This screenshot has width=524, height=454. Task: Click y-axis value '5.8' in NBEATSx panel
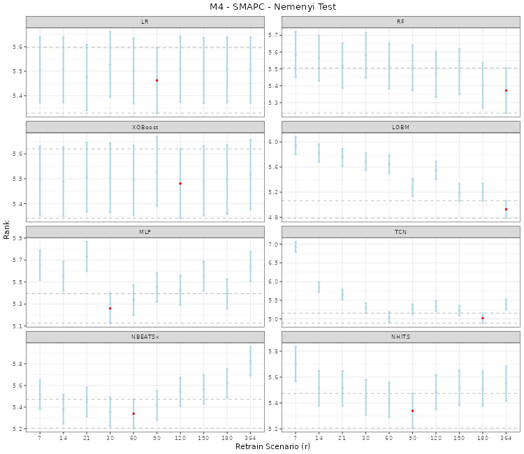(17, 364)
